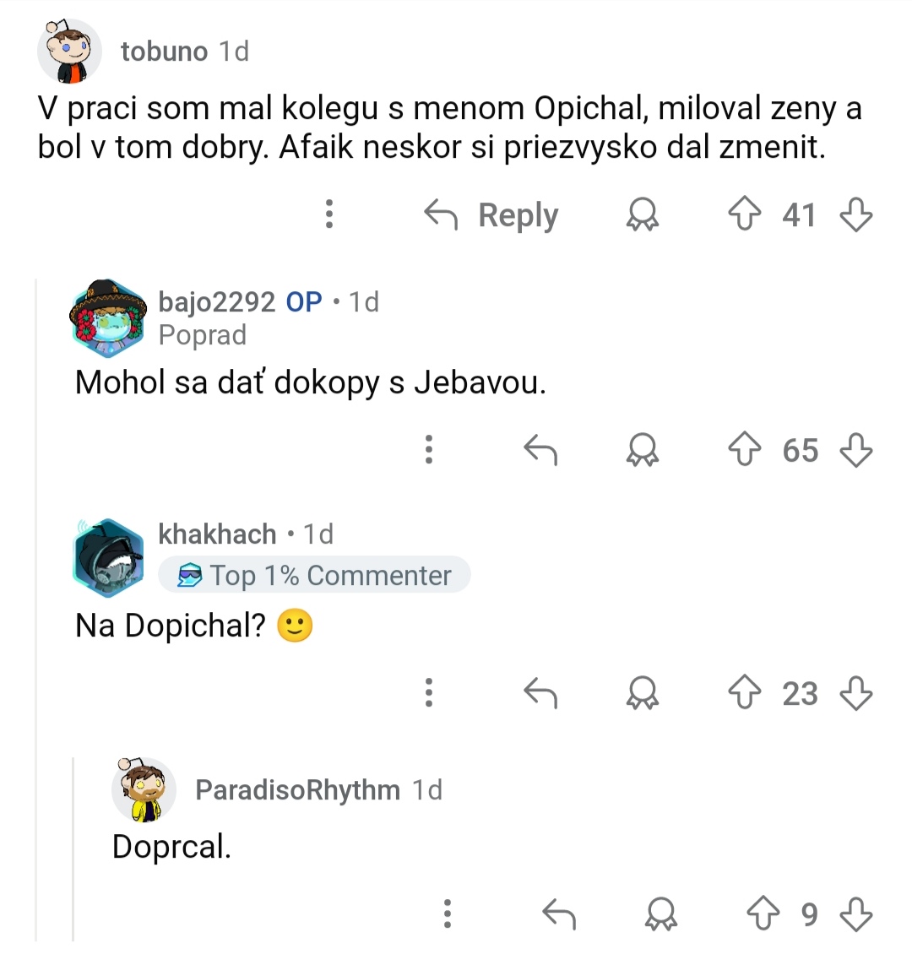View khakhach's avatar profile picture
Viewport: 912px width, 954px height.
[107, 557]
